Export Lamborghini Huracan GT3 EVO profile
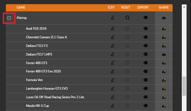 (145, 89)
